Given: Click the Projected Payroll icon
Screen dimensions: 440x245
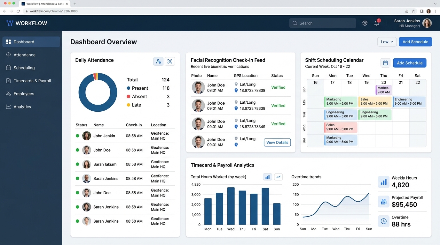Looking at the screenshot, I should tap(384, 202).
